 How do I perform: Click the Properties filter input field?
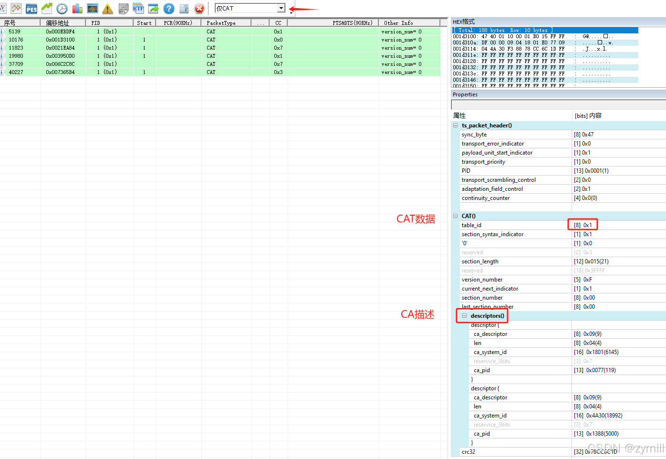[x=558, y=104]
